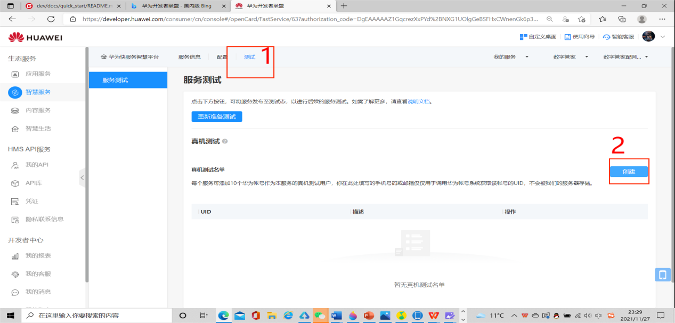Select 智慧服务 sidebar icon
The height and width of the screenshot is (323, 675).
pyautogui.click(x=15, y=92)
